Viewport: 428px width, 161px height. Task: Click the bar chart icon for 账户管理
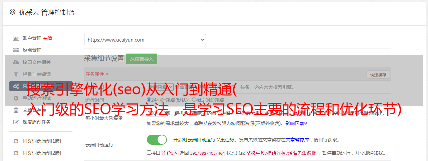[16, 38]
